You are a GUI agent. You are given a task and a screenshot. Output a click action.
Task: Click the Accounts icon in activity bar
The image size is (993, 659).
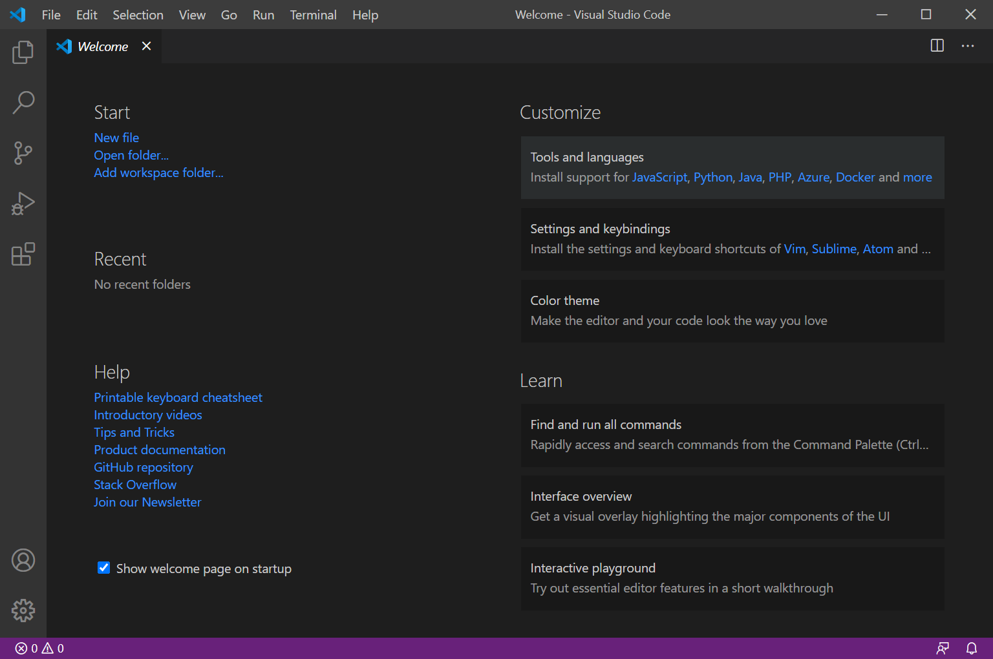point(23,560)
